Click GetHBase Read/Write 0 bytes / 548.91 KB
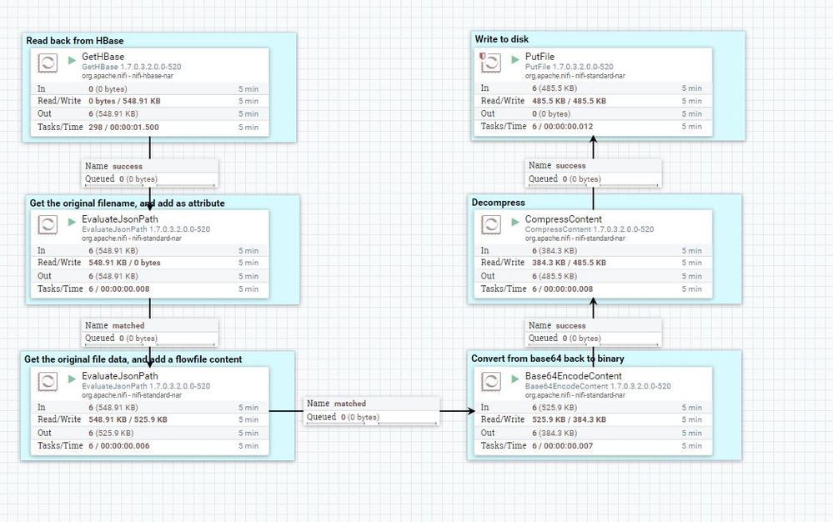 tap(124, 101)
